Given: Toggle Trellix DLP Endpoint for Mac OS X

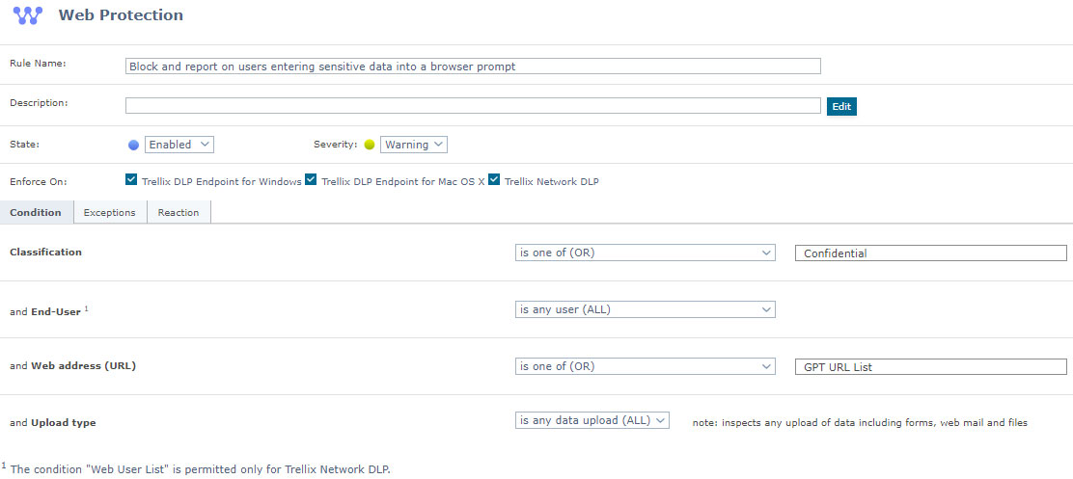Looking at the screenshot, I should click(311, 179).
